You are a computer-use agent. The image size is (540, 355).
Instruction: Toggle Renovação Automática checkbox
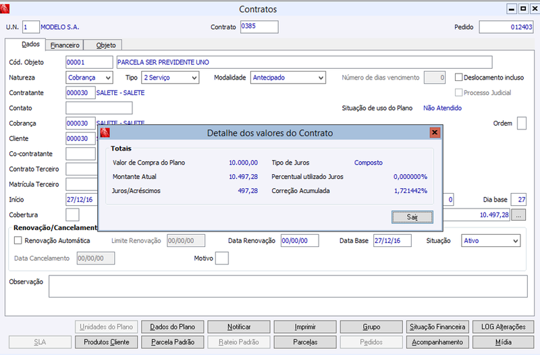point(18,240)
